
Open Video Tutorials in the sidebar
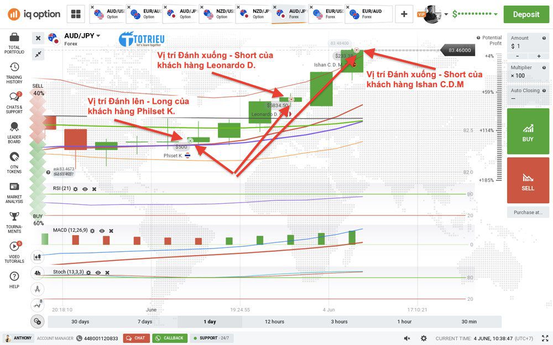point(14,252)
